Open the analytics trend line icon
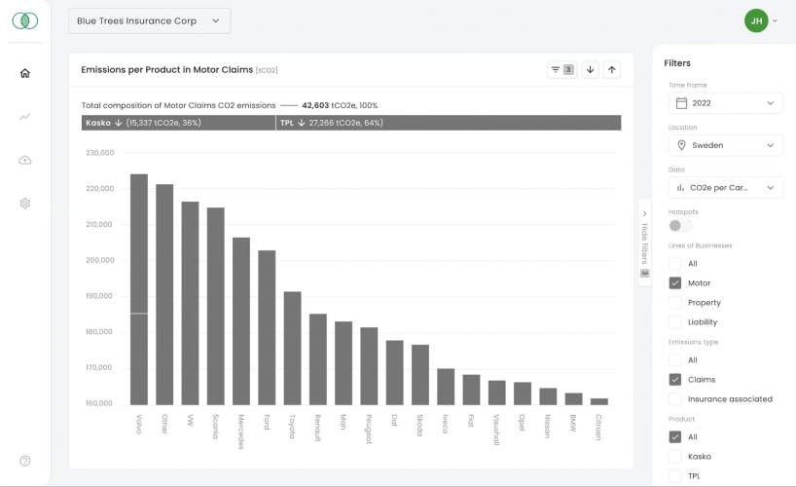This screenshot has width=796, height=487. (x=25, y=117)
